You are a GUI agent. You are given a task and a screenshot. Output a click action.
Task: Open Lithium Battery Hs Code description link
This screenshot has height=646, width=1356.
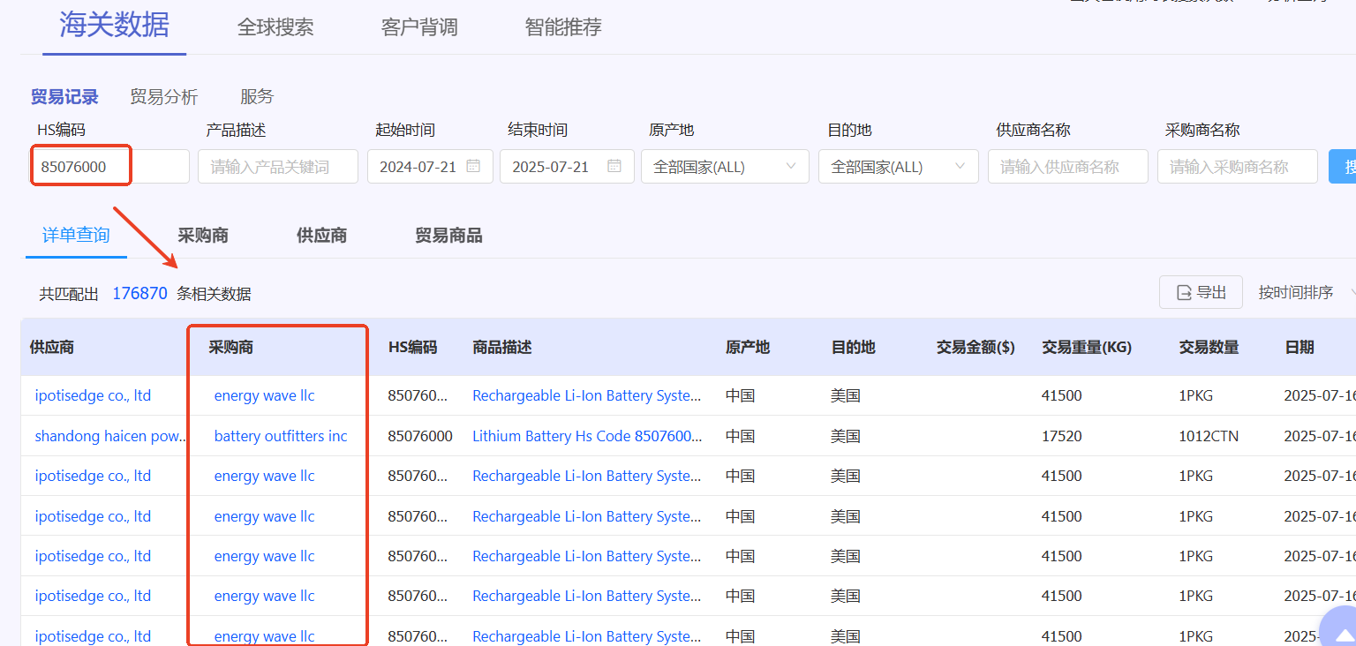pyautogui.click(x=587, y=436)
